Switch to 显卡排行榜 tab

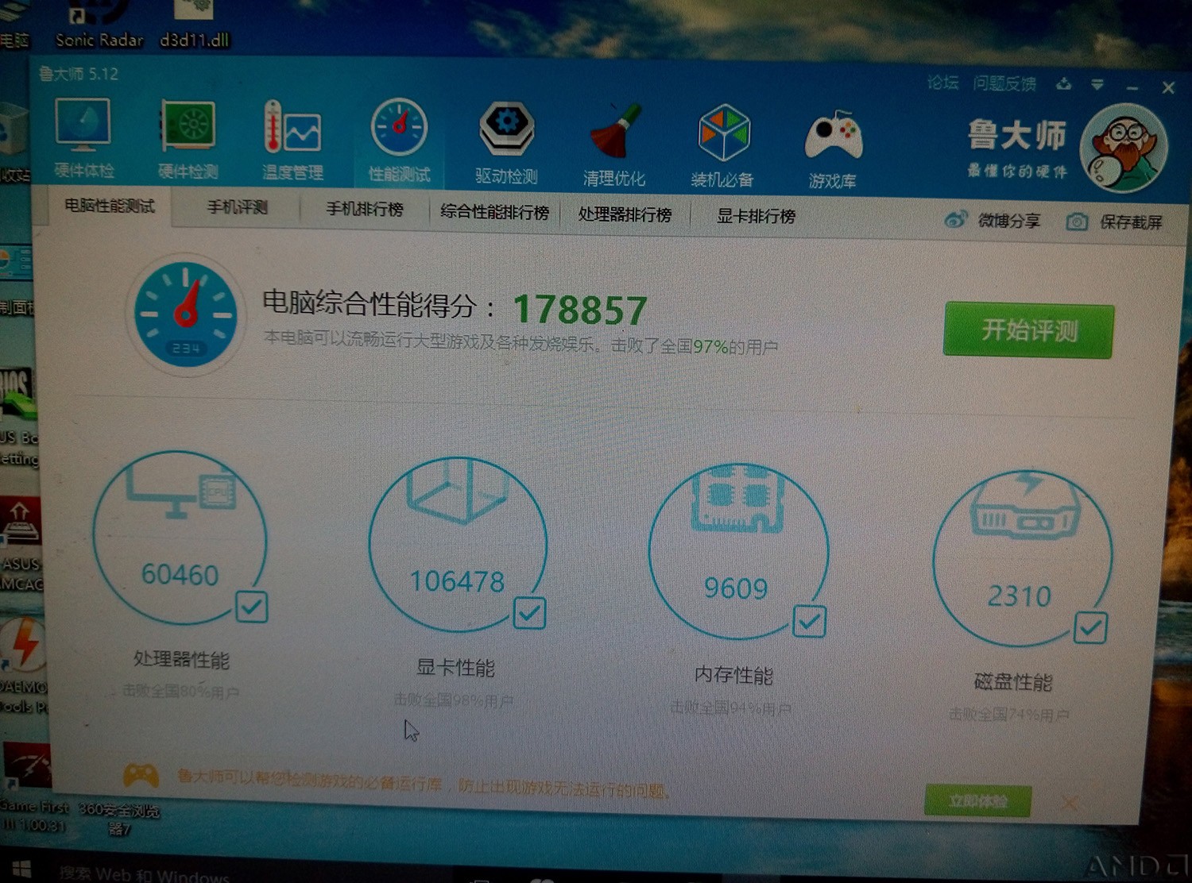point(756,216)
